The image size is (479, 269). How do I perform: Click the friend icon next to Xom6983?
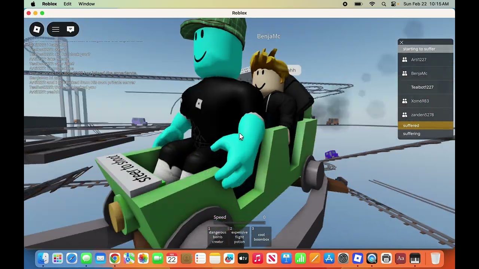[405, 101]
